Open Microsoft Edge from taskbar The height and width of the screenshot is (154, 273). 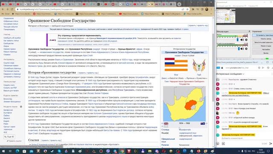17,151
